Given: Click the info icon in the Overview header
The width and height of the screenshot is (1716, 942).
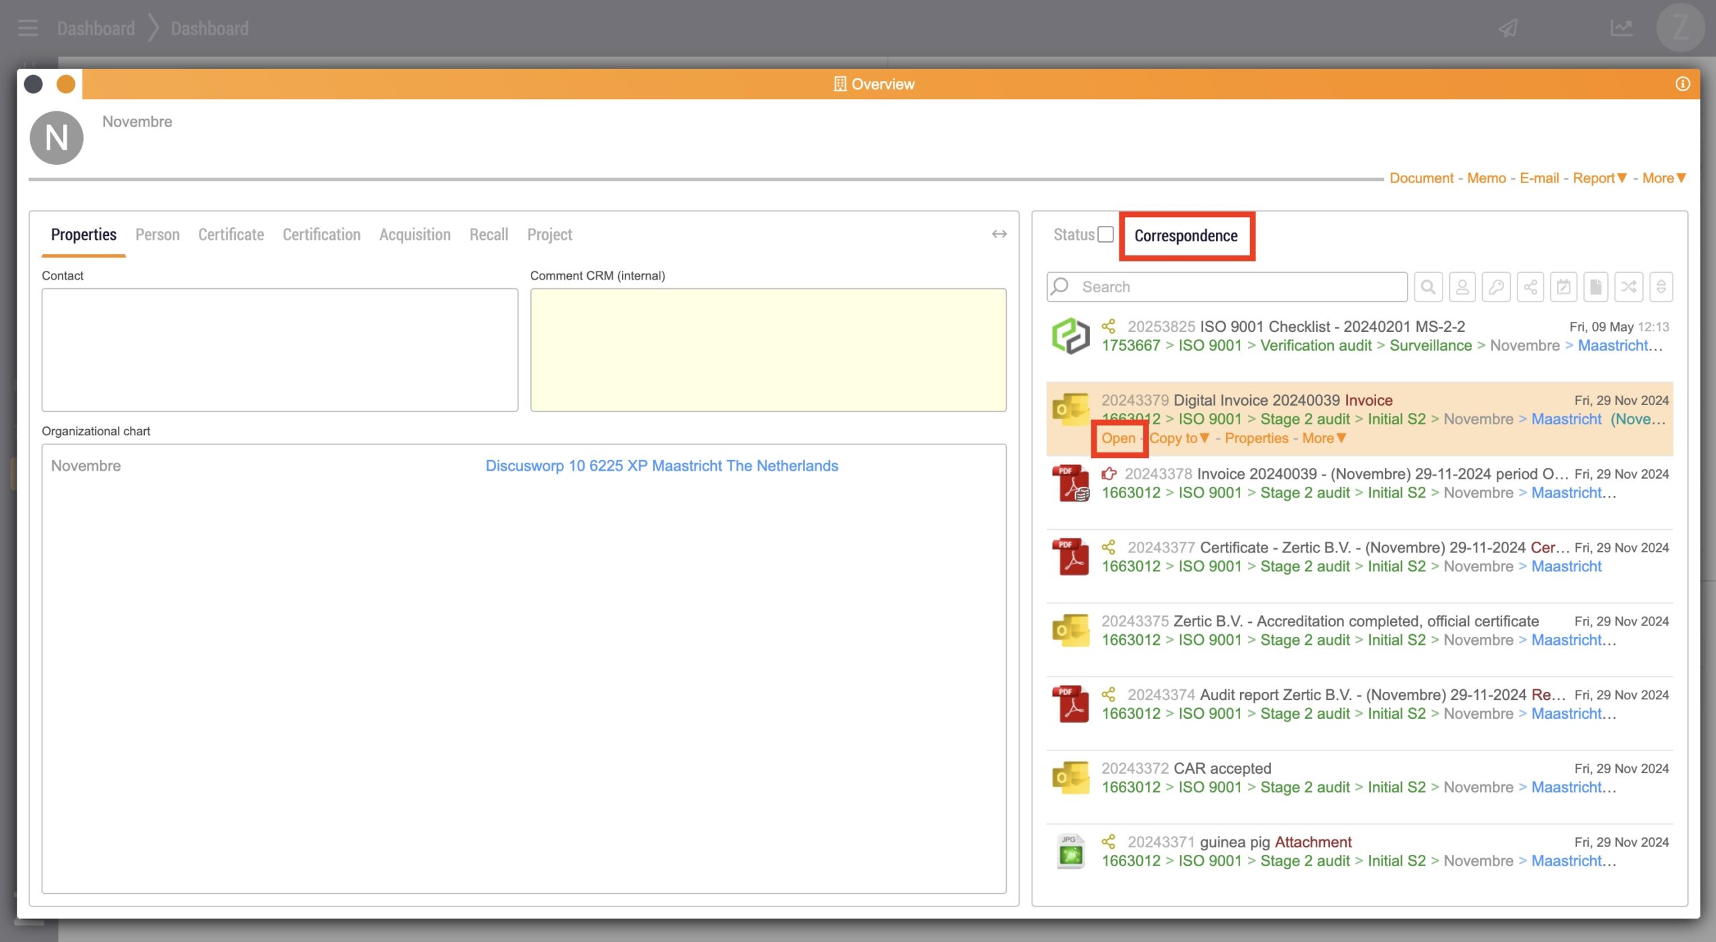Looking at the screenshot, I should 1682,84.
